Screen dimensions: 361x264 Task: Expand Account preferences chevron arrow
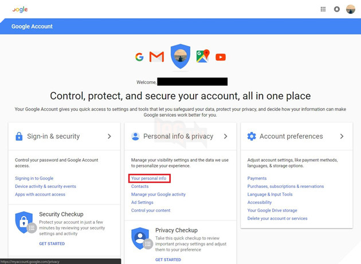click(x=342, y=137)
